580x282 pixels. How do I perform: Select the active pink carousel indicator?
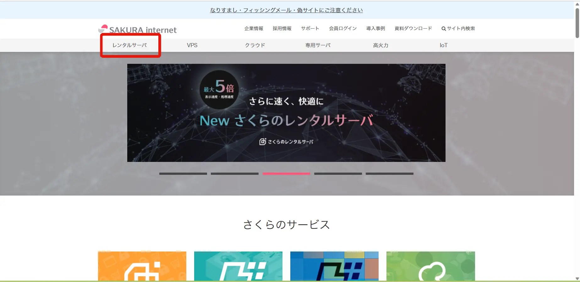[x=286, y=174]
